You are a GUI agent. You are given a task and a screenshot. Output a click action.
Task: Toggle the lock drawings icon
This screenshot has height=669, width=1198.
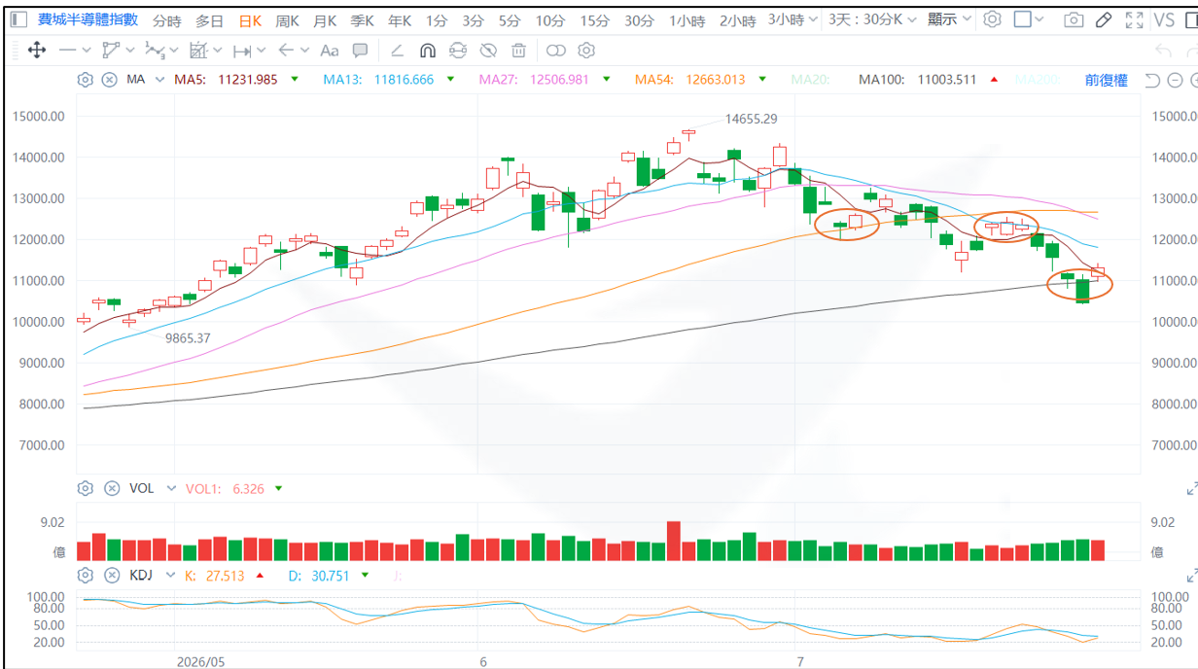click(x=458, y=51)
